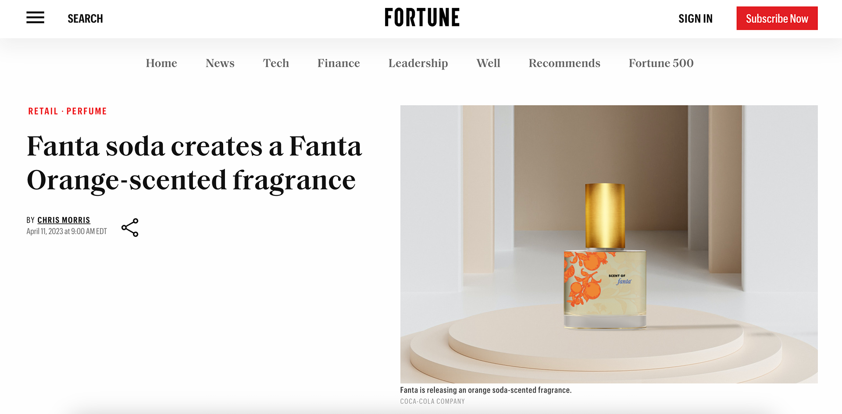Screen dimensions: 842x414
Task: Click the image caption about orange soda-scented fragrance
Action: click(x=485, y=390)
